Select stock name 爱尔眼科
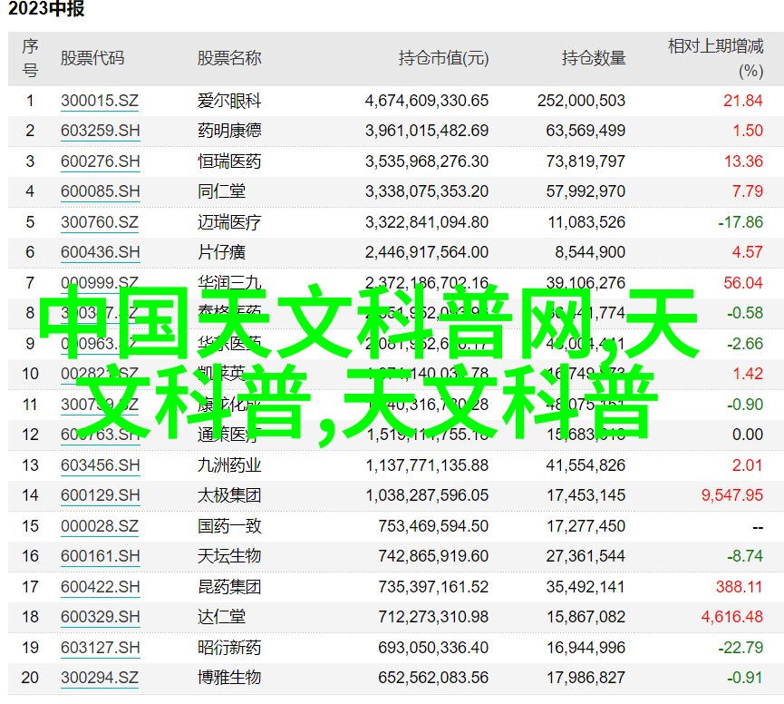Viewport: 784px width, 704px height. click(x=229, y=101)
